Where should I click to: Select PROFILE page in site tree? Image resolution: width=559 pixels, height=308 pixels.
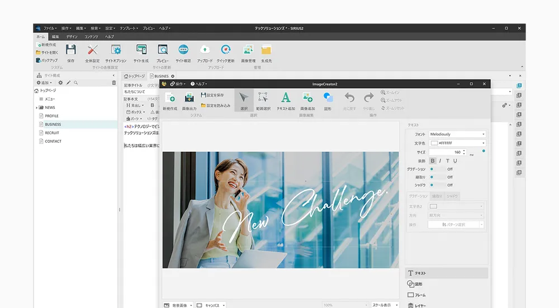click(51, 116)
